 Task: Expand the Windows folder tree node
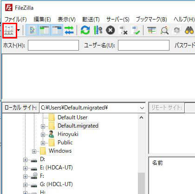[34, 151]
